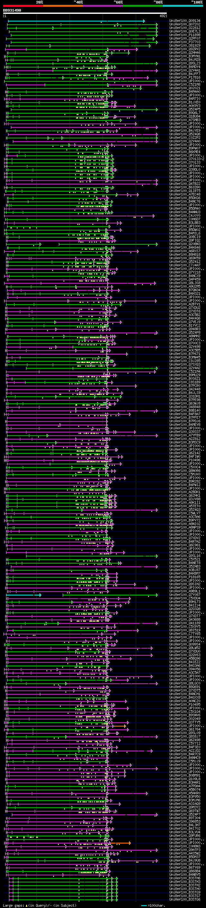This screenshot has height=908, width=206.
Task: Click the UniRef100_A5TET0 entry
Action: (184, 506)
